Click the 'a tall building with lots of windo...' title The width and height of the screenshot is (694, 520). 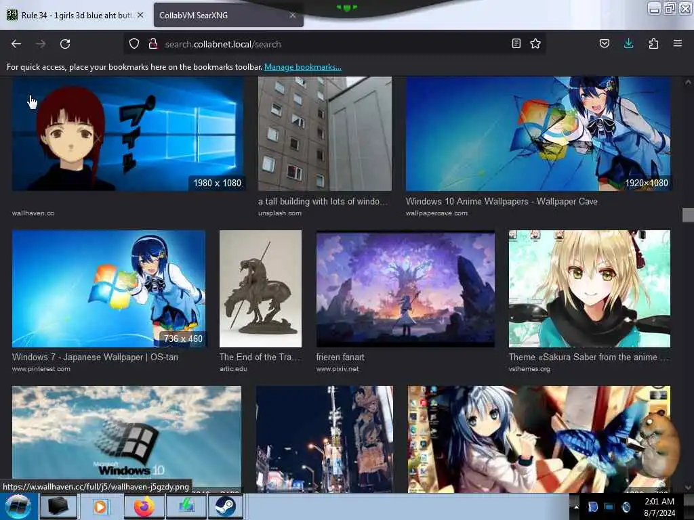point(323,202)
